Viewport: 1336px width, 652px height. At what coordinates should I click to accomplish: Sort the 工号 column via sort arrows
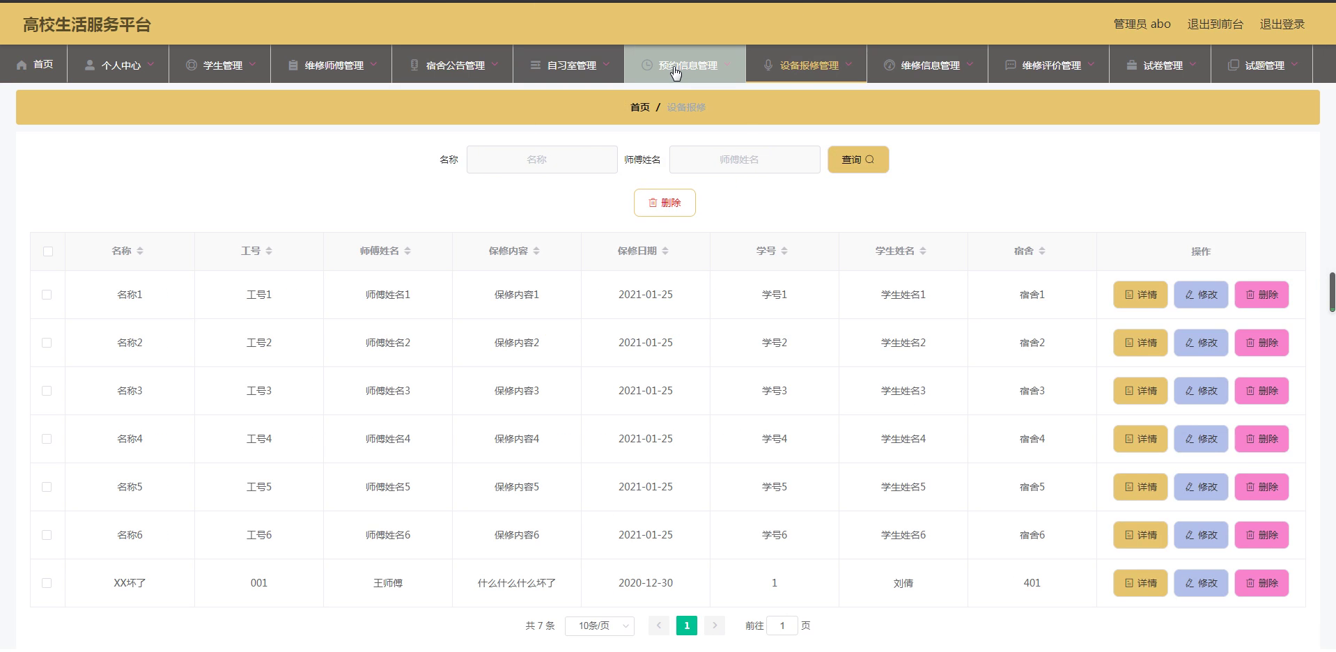coord(269,251)
